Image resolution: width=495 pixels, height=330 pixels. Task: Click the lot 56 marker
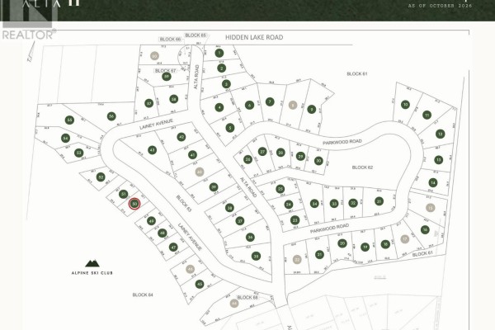(x=111, y=116)
